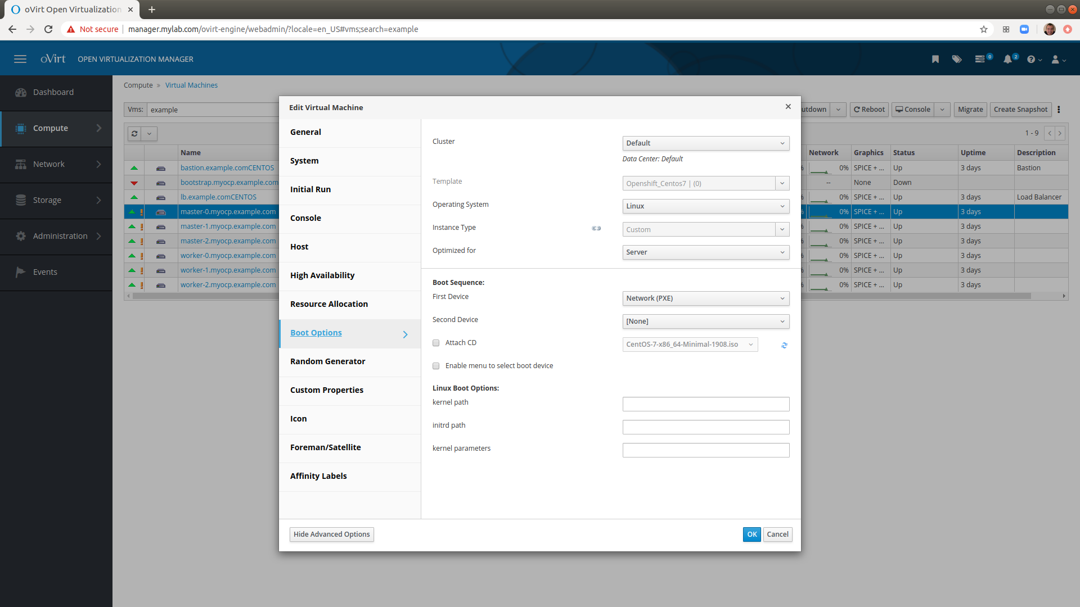This screenshot has width=1080, height=607.
Task: Click the Vms search field
Action: pyautogui.click(x=213, y=110)
